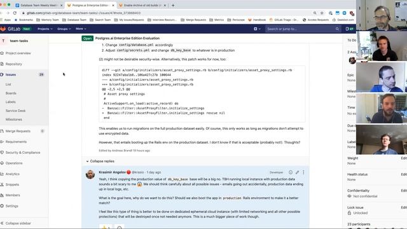
Task: Select top video call participant thumbnail with headset
Action: [382, 15]
